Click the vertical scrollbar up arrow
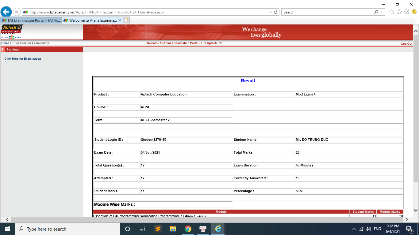Viewport: 419px width, 235px height. tap(416, 31)
